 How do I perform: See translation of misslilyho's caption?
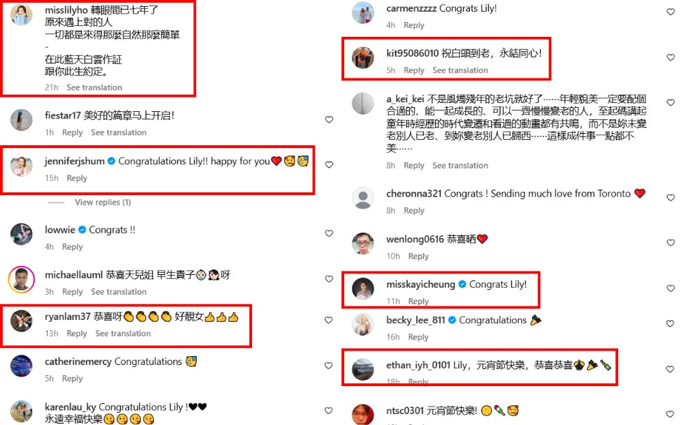point(94,87)
